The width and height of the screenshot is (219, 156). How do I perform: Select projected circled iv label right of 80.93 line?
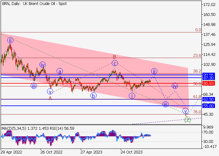[175, 86]
